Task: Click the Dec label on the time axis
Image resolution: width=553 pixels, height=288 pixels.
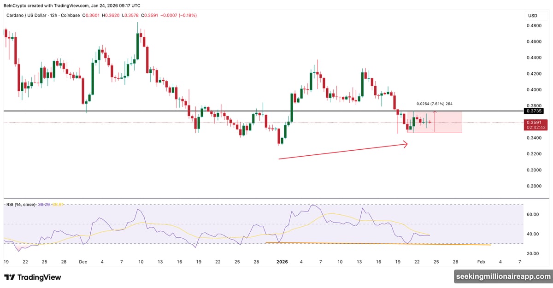Action: [x=83, y=262]
